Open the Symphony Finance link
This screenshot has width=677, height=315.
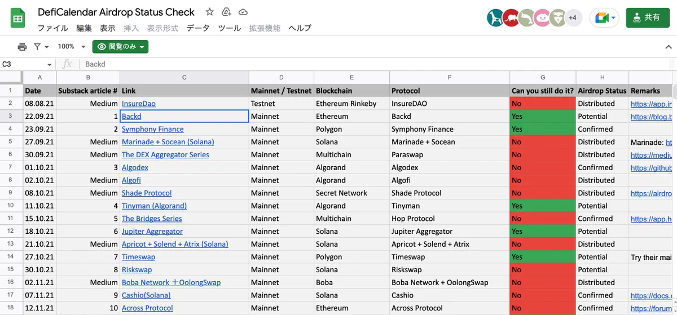153,129
